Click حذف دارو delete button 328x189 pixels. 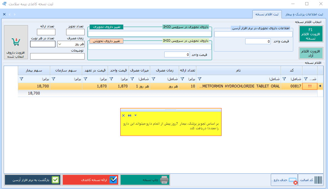click(x=284, y=180)
